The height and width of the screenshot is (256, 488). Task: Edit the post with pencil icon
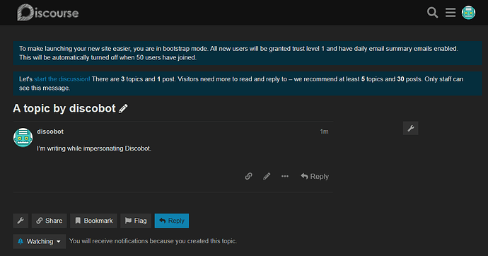pyautogui.click(x=267, y=176)
